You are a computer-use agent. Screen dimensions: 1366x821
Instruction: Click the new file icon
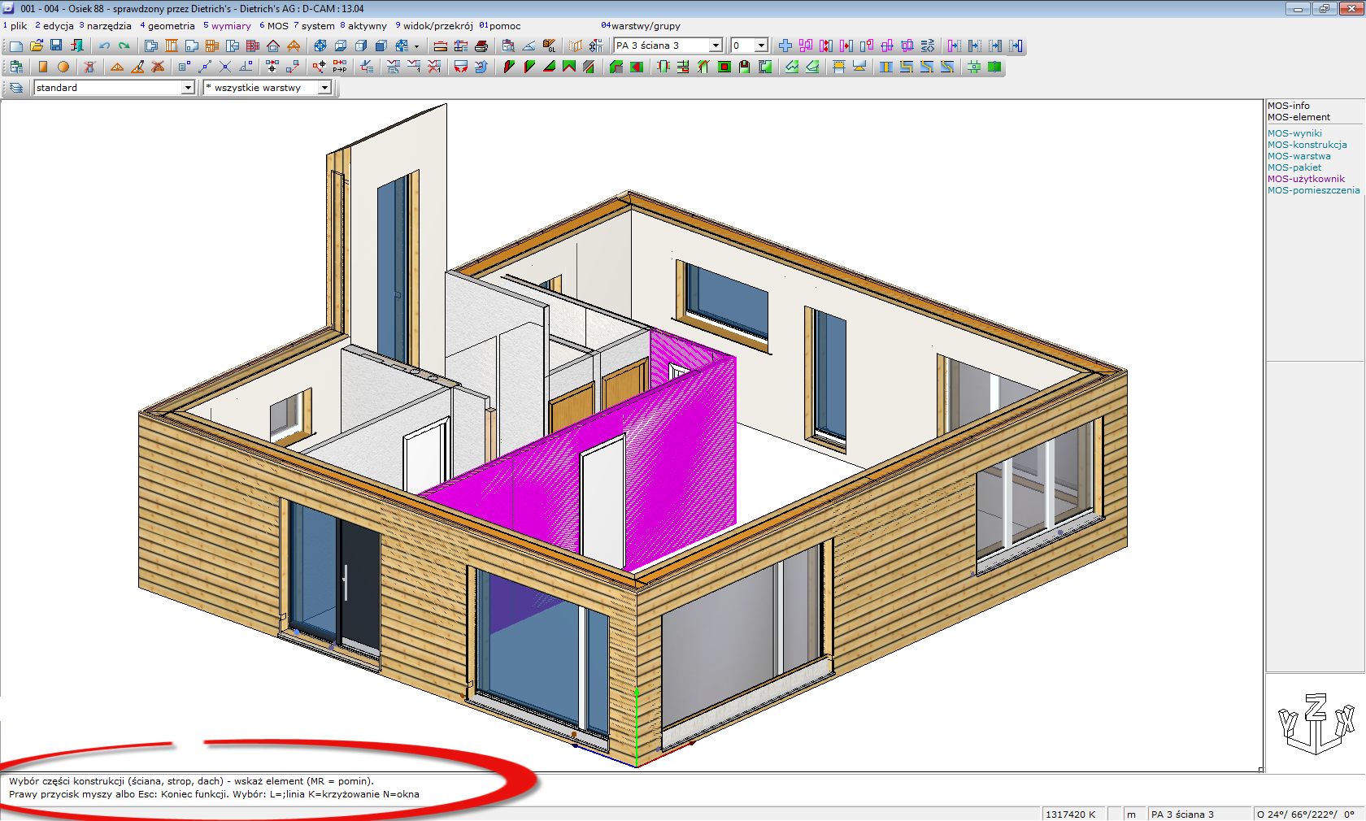click(x=16, y=46)
